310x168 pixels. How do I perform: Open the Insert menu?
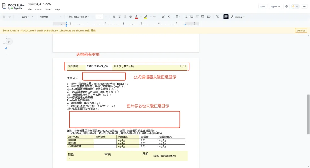coord(49,9)
